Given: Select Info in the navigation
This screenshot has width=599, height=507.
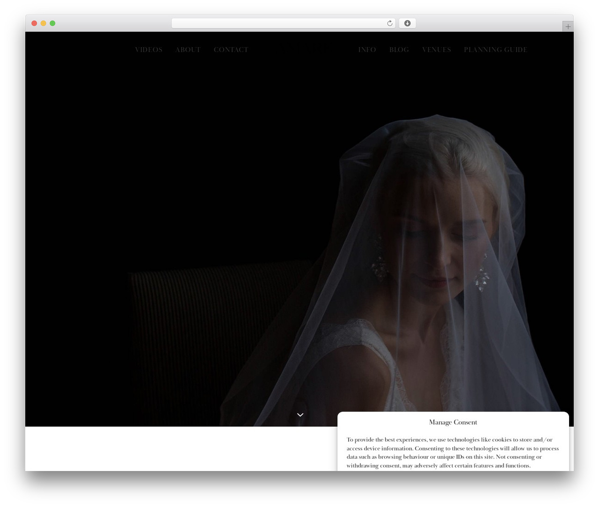Looking at the screenshot, I should [367, 50].
